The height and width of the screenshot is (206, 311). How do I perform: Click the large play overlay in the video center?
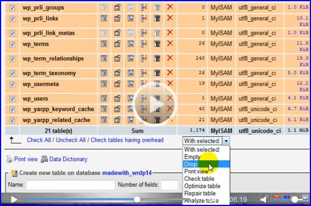tap(155, 104)
